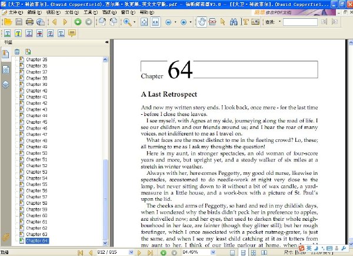Viewport: 353px width, 256px height.
Task: Click the Email globe icon in toolbar
Action: [x=41, y=22]
